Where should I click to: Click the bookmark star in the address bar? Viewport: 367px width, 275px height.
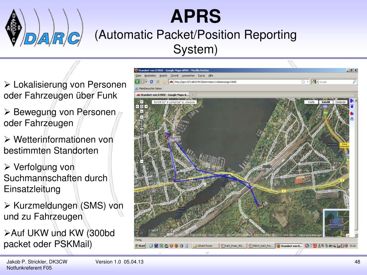pos(303,82)
